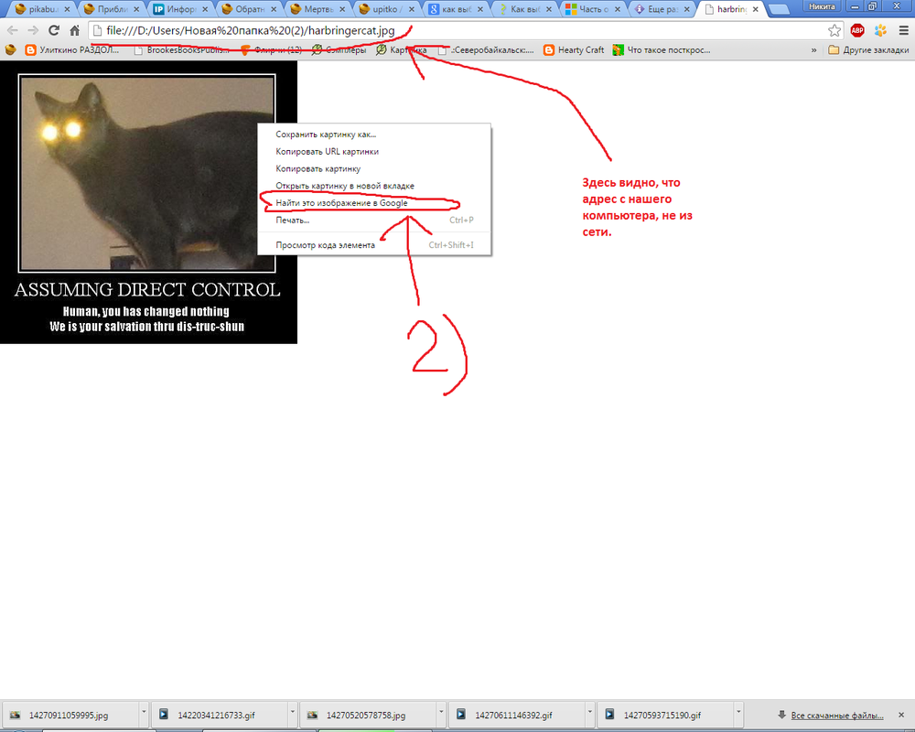Open downloaded file 14220341216733.gif
Screen dimensions: 915x732
[x=219, y=715]
